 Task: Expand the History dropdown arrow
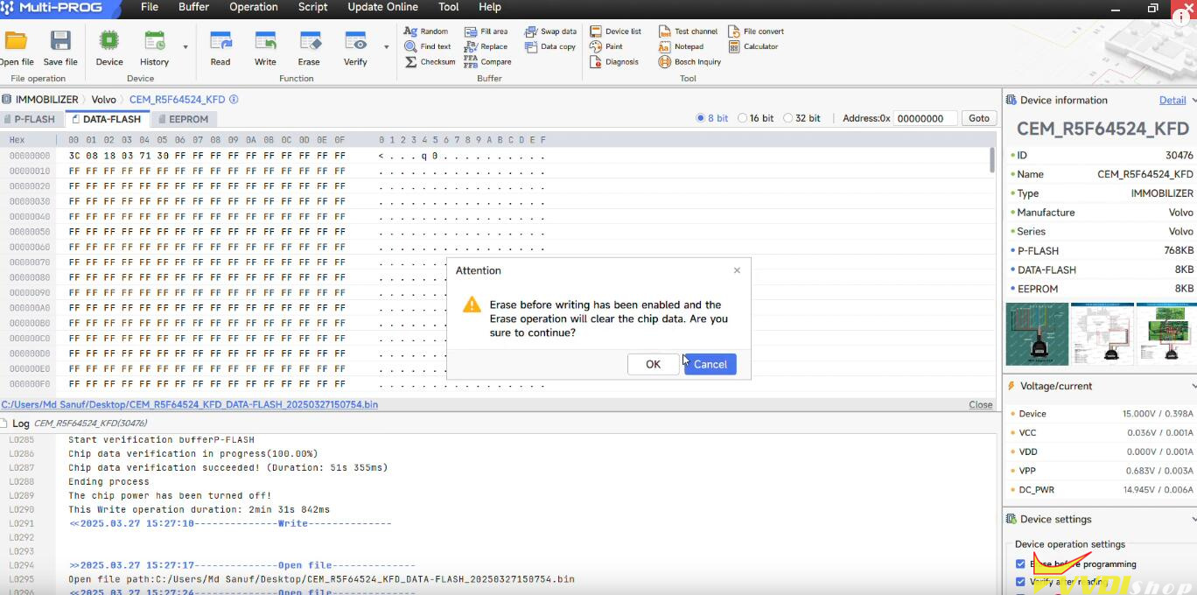coord(185,47)
